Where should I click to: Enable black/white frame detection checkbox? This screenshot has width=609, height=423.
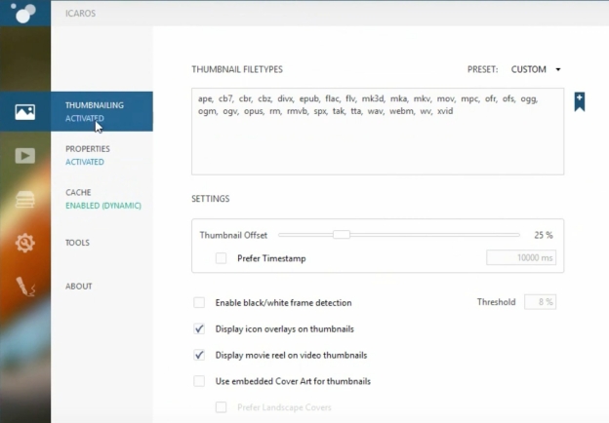pos(199,303)
